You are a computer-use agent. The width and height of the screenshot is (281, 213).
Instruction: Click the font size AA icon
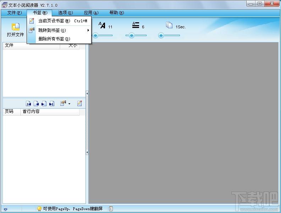tap(102, 25)
